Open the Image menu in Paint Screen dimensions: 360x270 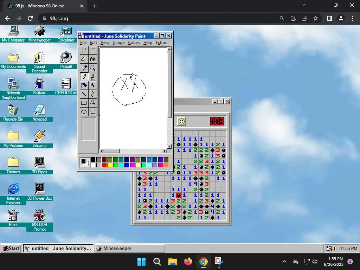pyautogui.click(x=119, y=43)
